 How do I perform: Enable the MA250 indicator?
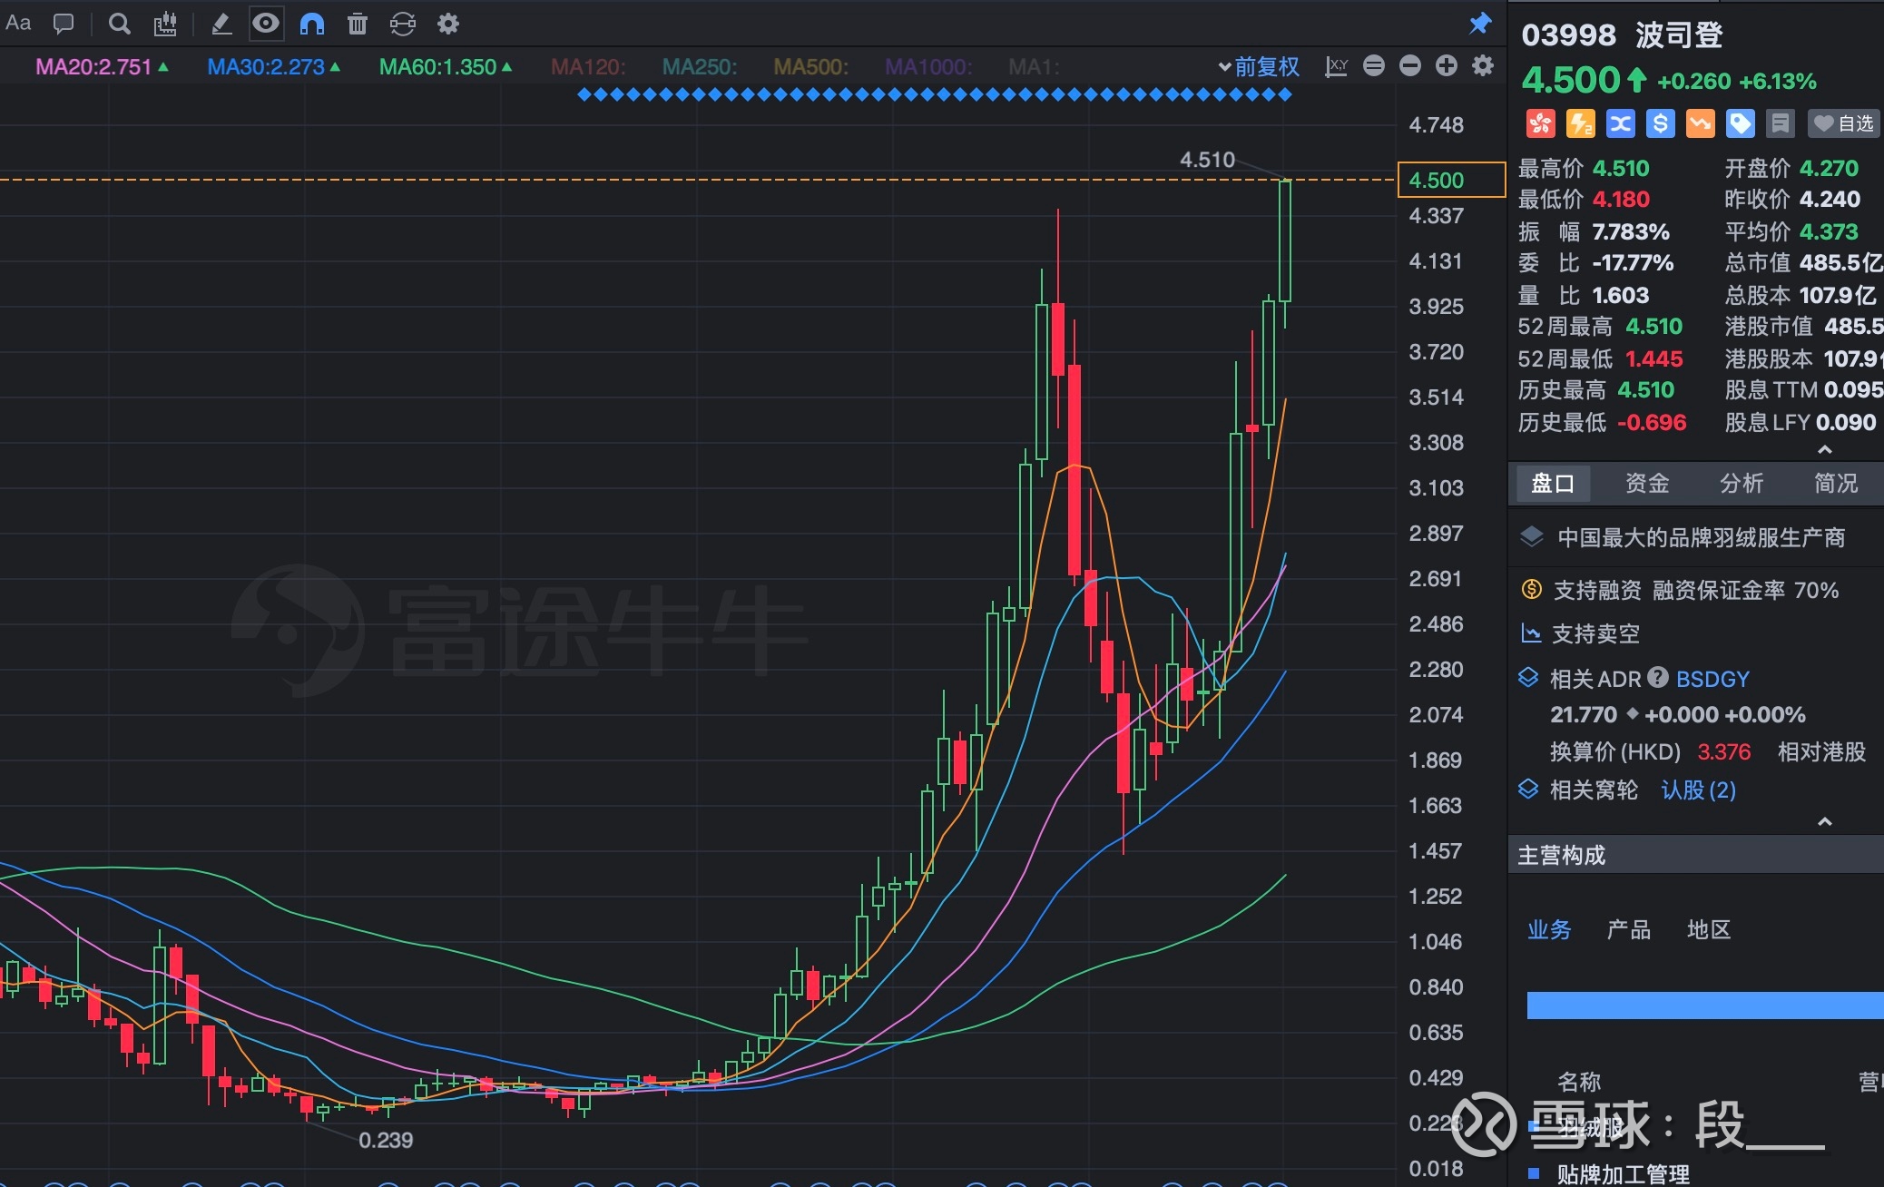[700, 67]
